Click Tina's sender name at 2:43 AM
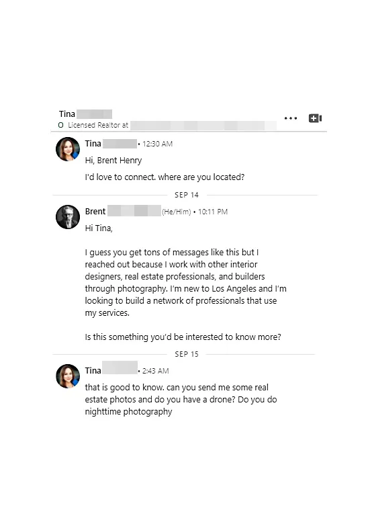The width and height of the screenshot is (370, 520). pos(93,370)
